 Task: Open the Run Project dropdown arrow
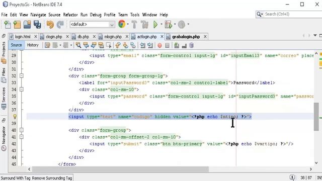coord(162,24)
